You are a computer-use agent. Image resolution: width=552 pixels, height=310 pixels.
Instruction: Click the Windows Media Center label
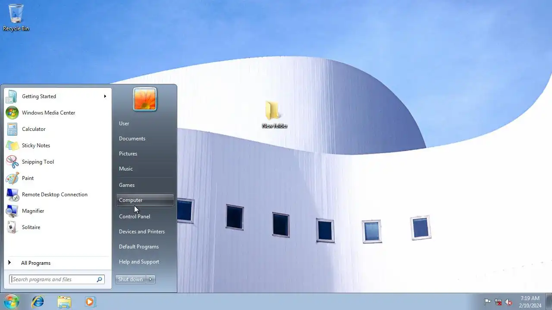[48, 113]
